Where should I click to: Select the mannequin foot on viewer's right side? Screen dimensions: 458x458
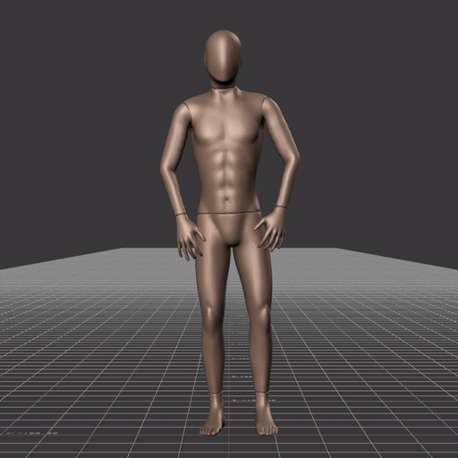(265, 414)
